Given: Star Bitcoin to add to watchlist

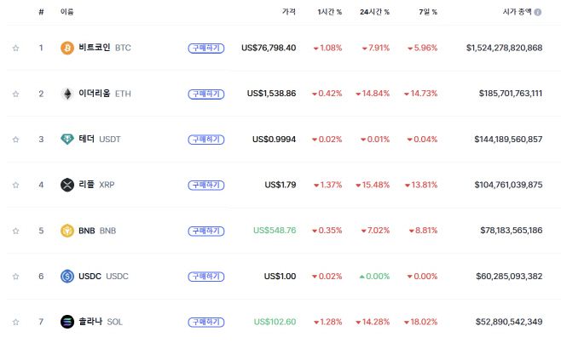Looking at the screenshot, I should [x=15, y=48].
